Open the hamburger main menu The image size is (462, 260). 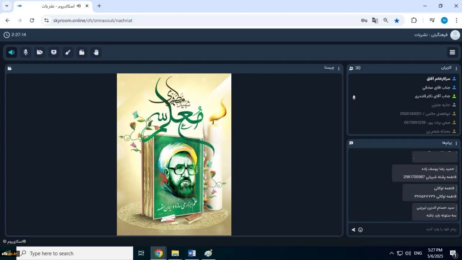click(x=452, y=52)
